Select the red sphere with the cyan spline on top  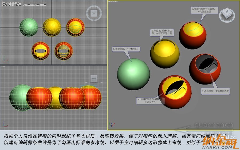192,35
